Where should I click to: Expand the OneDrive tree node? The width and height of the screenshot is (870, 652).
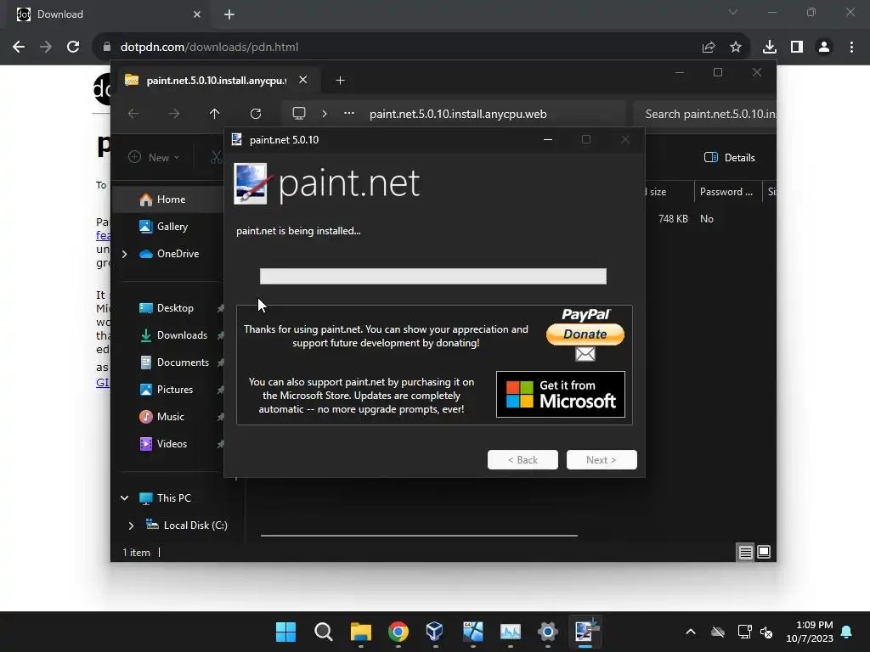coord(125,254)
